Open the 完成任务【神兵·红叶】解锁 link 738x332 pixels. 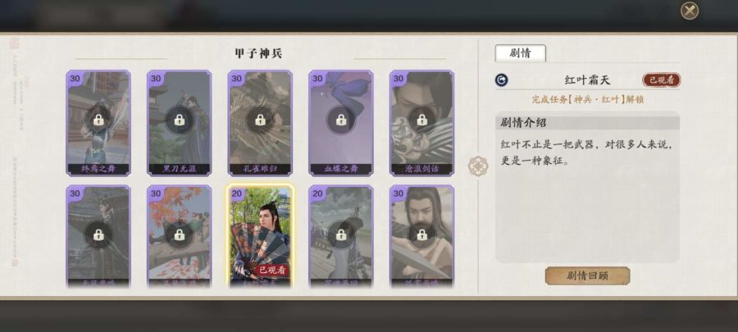pyautogui.click(x=587, y=100)
